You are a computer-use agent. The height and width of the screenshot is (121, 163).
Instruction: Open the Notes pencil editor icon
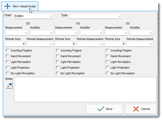[9, 85]
